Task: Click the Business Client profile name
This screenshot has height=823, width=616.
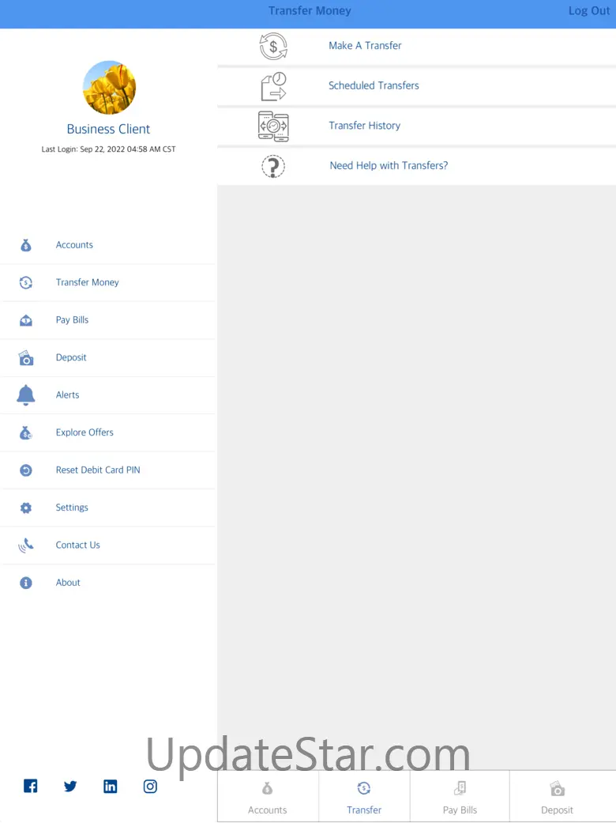Action: point(108,129)
